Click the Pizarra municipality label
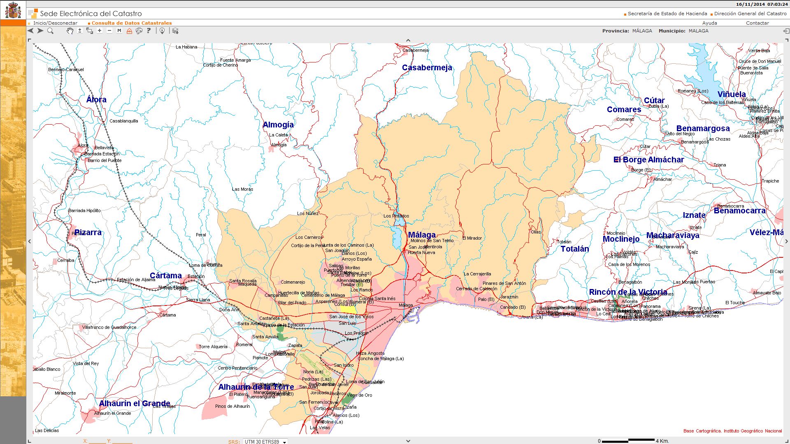This screenshot has height=444, width=790. [x=88, y=232]
